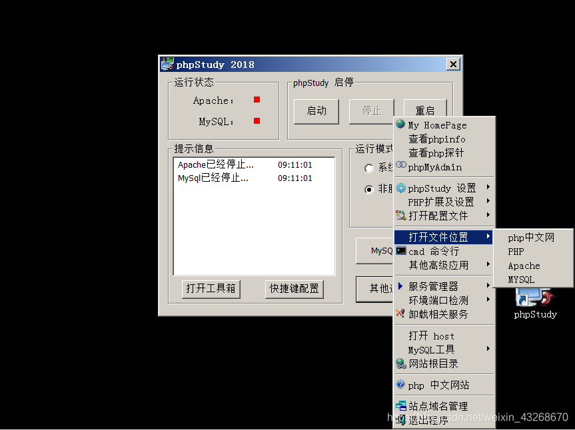Image resolution: width=575 pixels, height=430 pixels.
Task: Click the 停止 stop button
Action: click(371, 111)
